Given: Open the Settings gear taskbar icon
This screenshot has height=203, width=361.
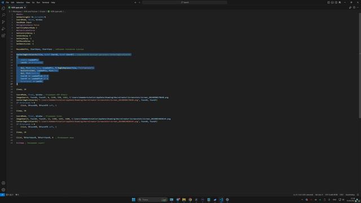Looking at the screenshot, I should [x=227, y=200].
